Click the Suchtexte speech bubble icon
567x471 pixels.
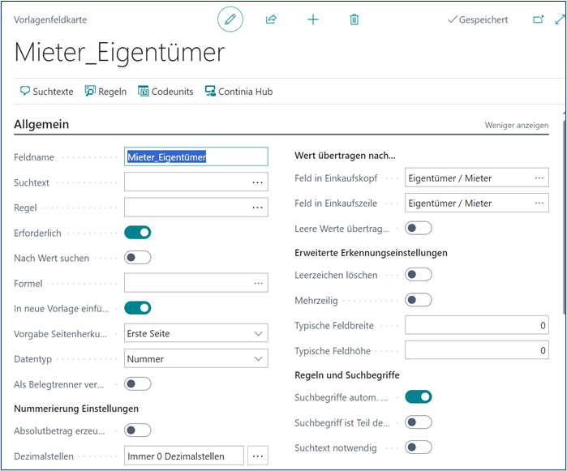[x=25, y=91]
